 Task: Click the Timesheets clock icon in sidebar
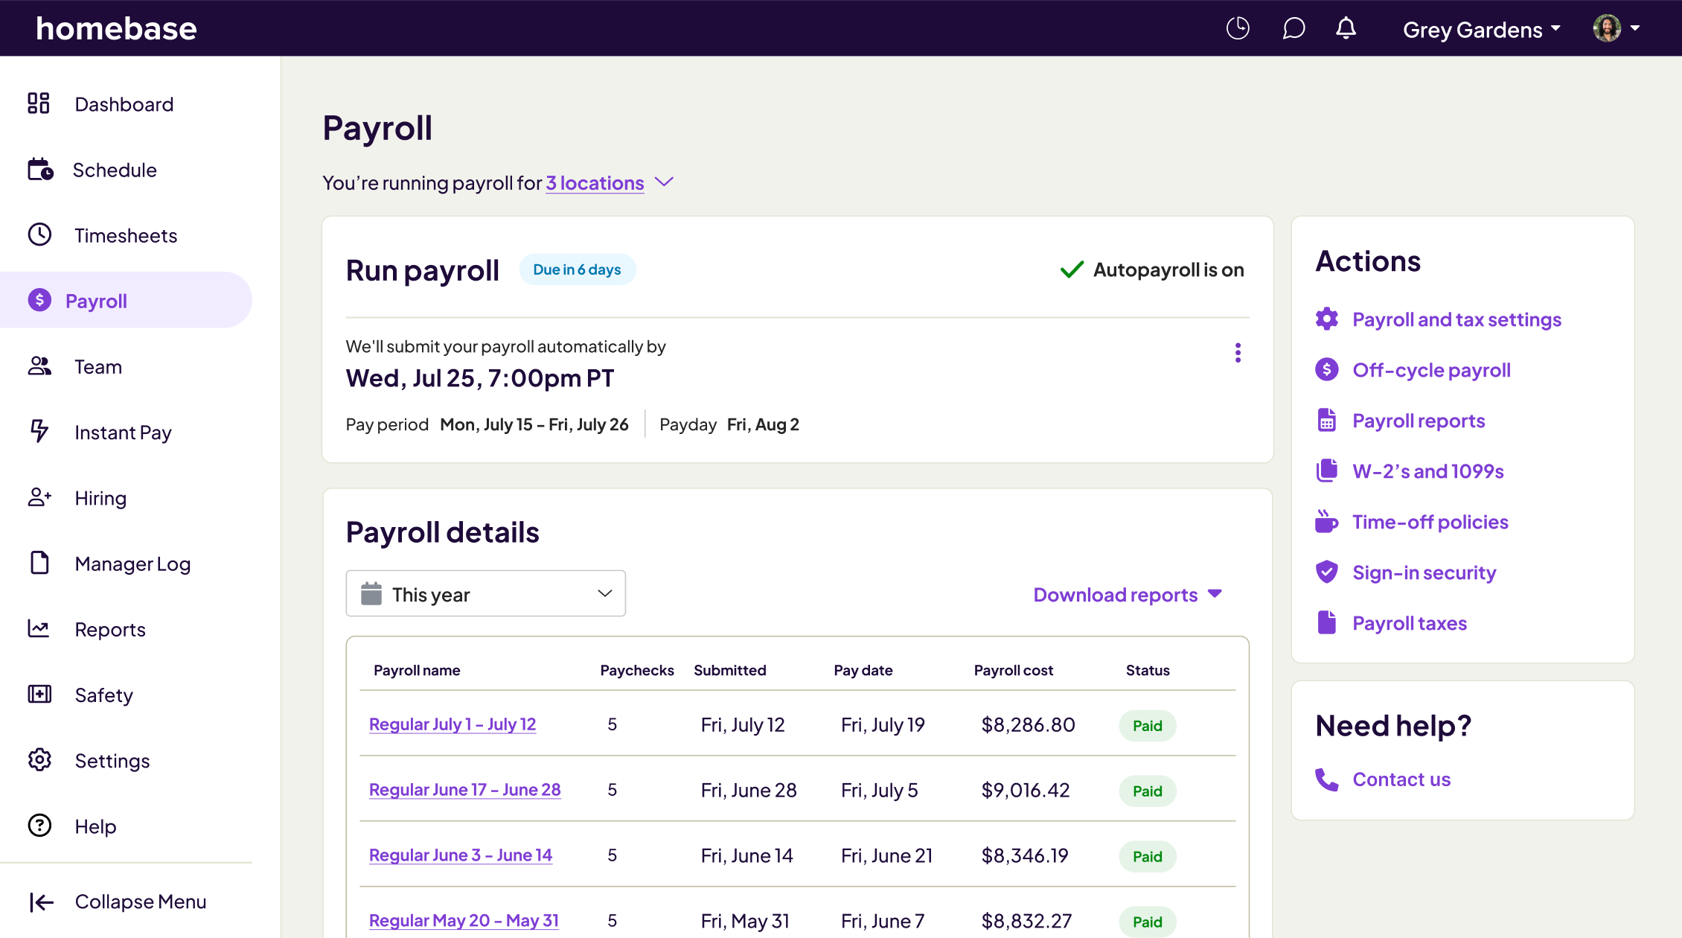point(39,234)
